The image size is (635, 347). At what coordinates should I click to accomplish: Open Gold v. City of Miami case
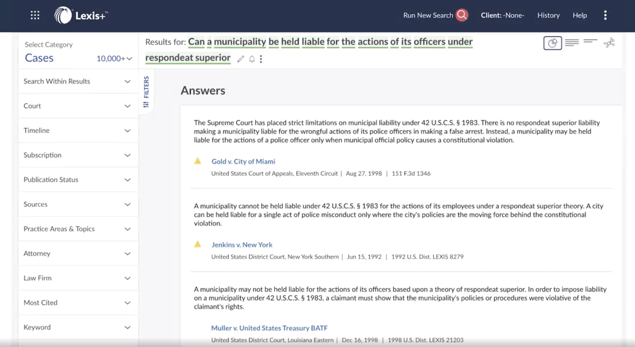pos(243,162)
